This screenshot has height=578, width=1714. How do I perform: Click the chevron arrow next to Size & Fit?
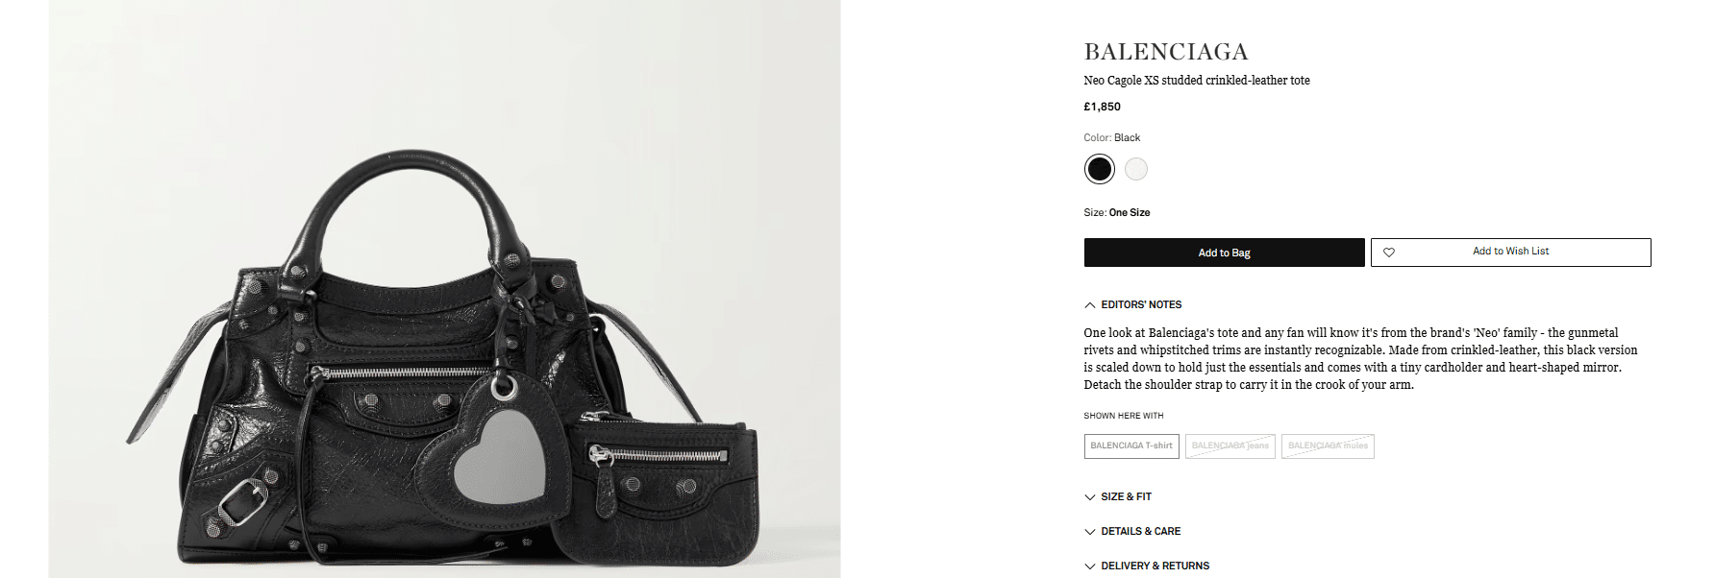(1089, 497)
